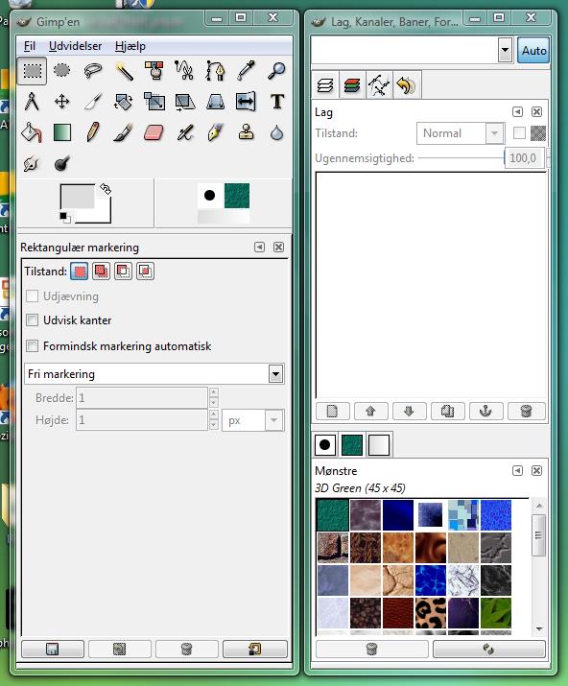Select the Measure compass tool

point(32,102)
